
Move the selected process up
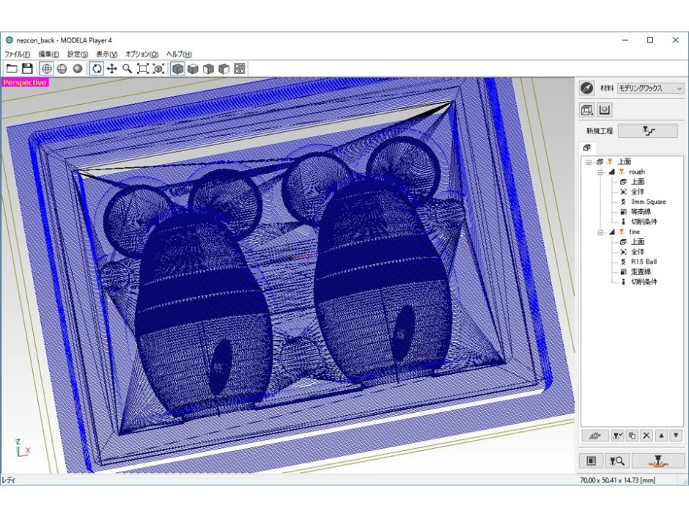(x=661, y=436)
